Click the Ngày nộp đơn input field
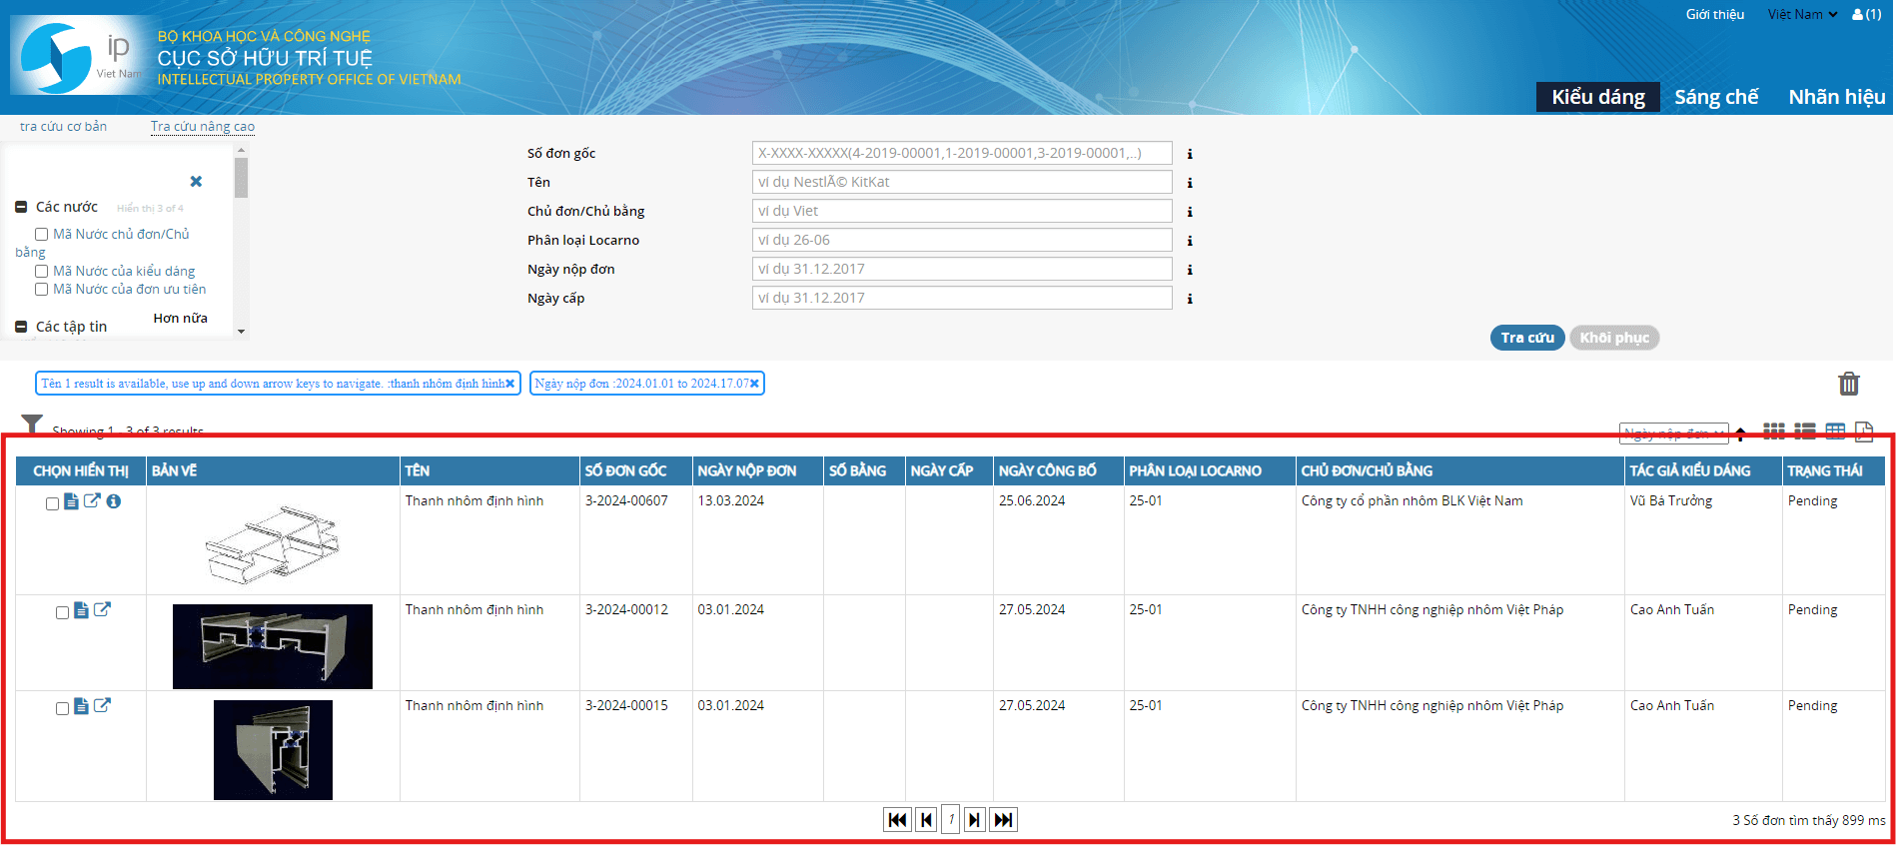 [961, 269]
